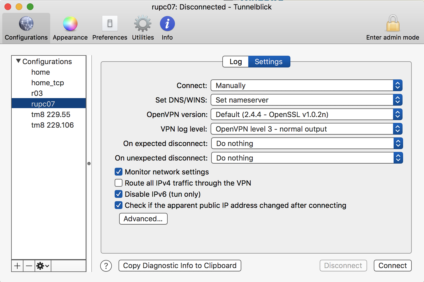Image resolution: width=424 pixels, height=282 pixels.
Task: Select the home_tcp configuration
Action: [x=49, y=83]
